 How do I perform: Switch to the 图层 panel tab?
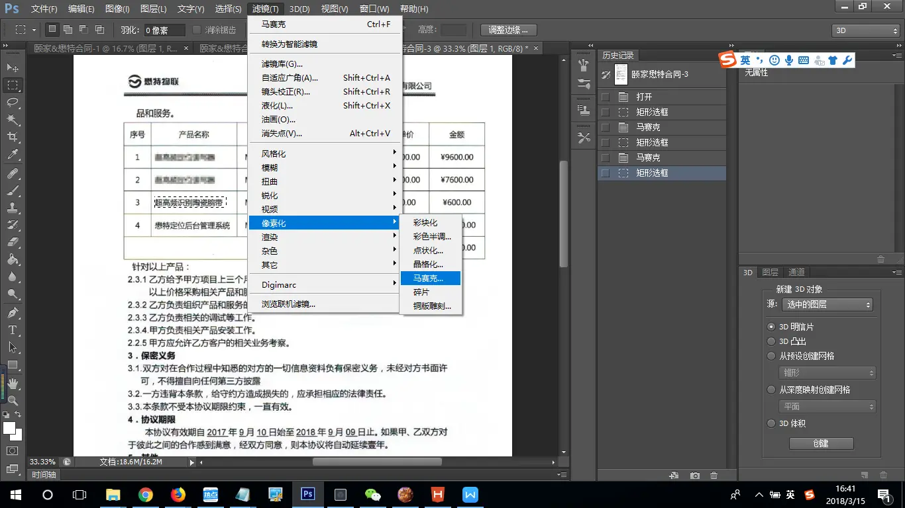(770, 273)
